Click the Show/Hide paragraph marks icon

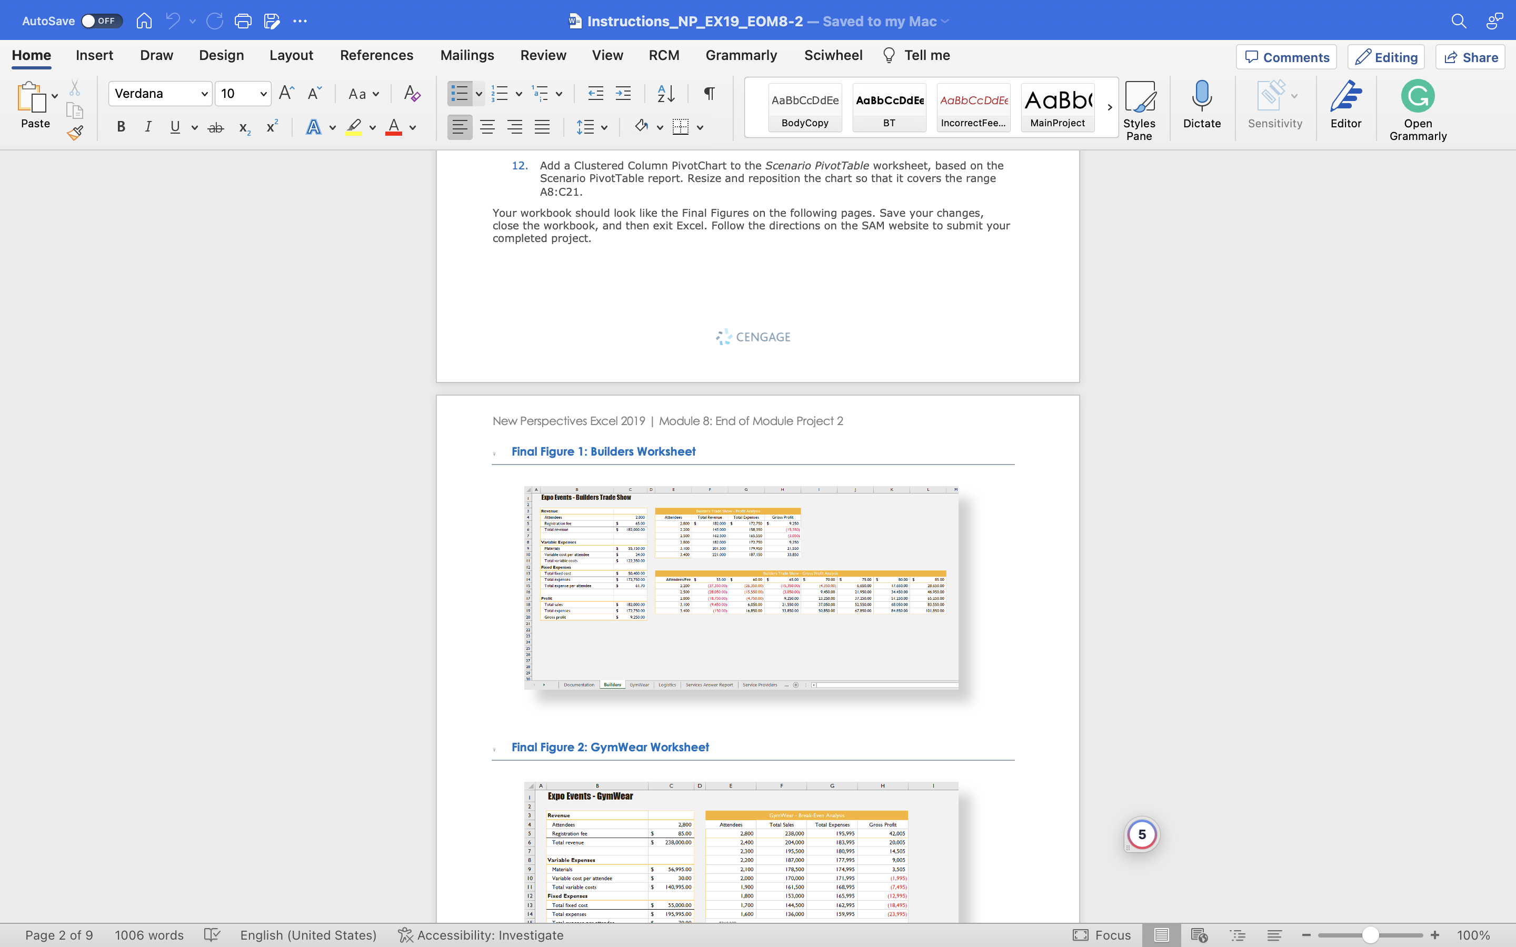709,94
